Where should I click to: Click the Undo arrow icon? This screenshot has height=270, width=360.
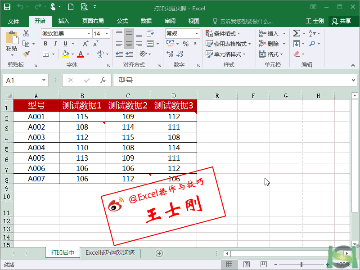point(20,7)
